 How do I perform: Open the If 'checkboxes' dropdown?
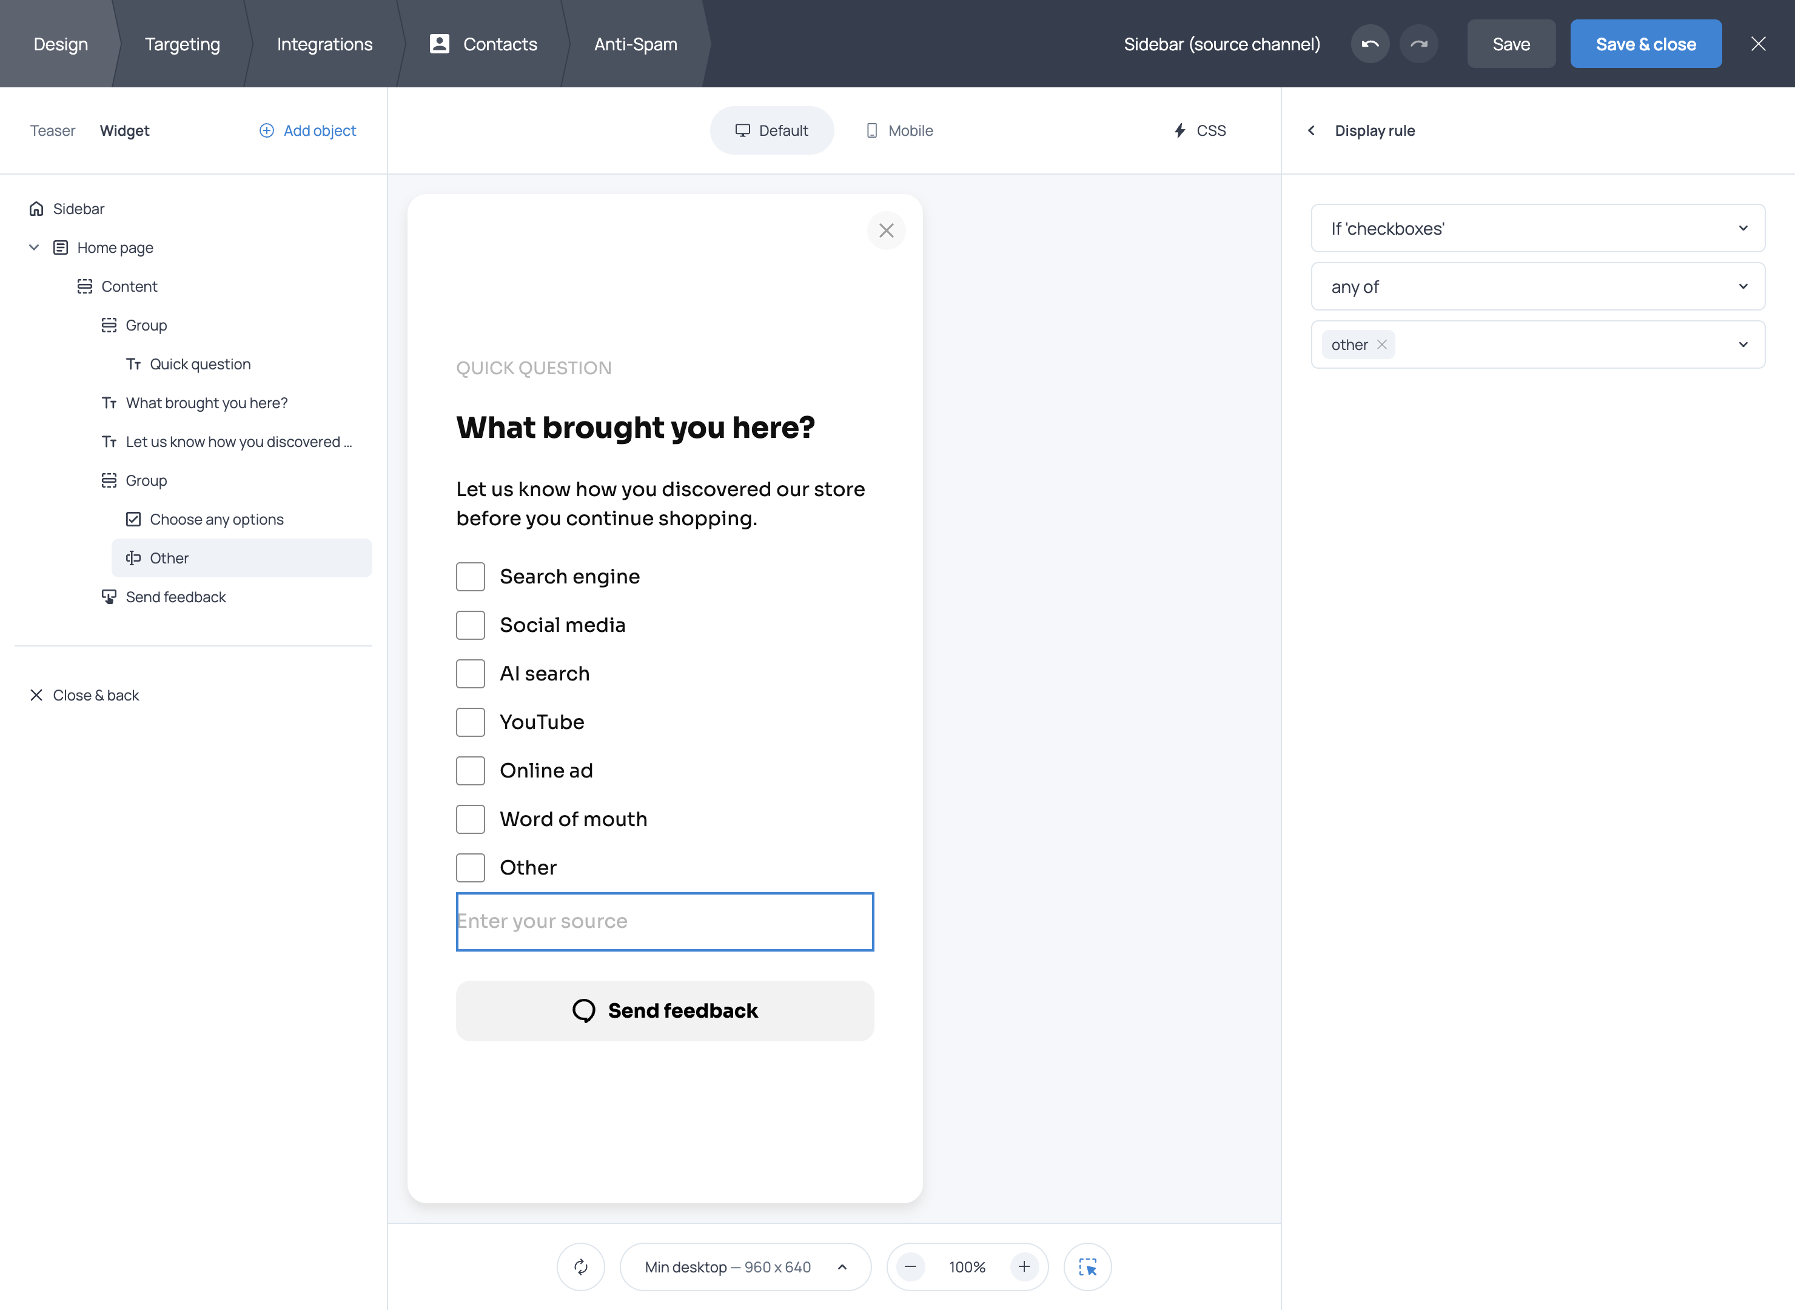tap(1538, 229)
